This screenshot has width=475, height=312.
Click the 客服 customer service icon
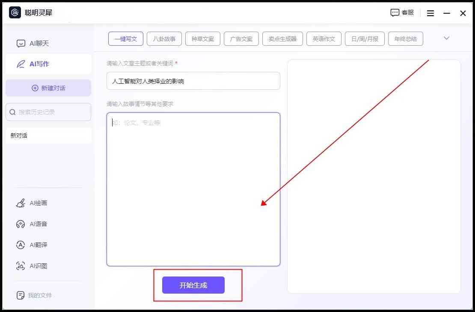click(x=395, y=13)
